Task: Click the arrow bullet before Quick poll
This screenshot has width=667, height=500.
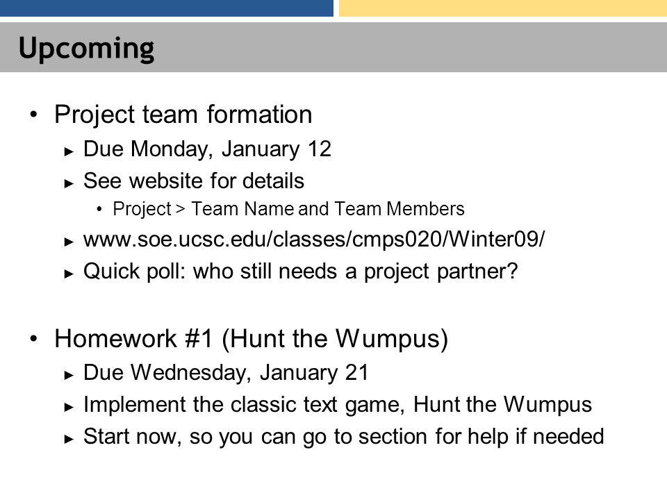Action: (x=69, y=274)
